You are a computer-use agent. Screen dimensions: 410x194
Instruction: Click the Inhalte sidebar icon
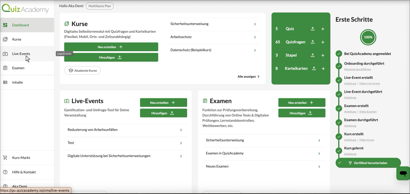(x=5, y=82)
